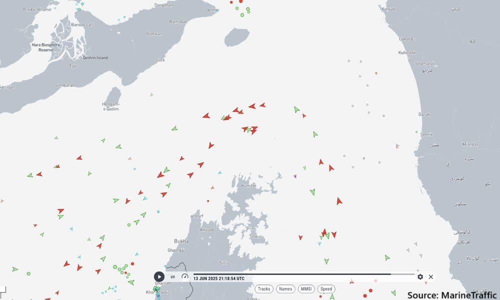Select the purple vessel marker near Kumzar
500x300 pixels.
295,176
